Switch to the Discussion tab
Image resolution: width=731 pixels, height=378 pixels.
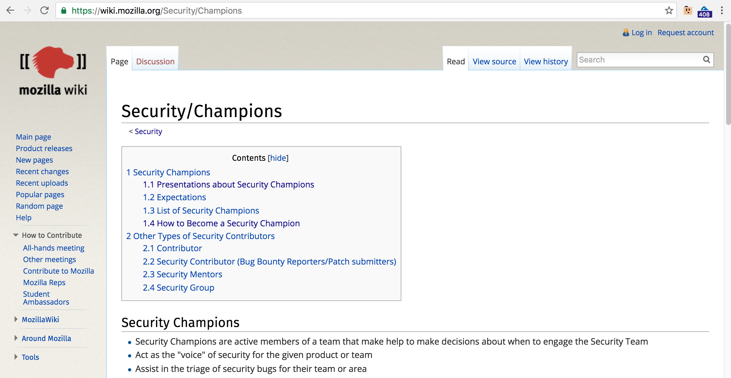point(155,62)
